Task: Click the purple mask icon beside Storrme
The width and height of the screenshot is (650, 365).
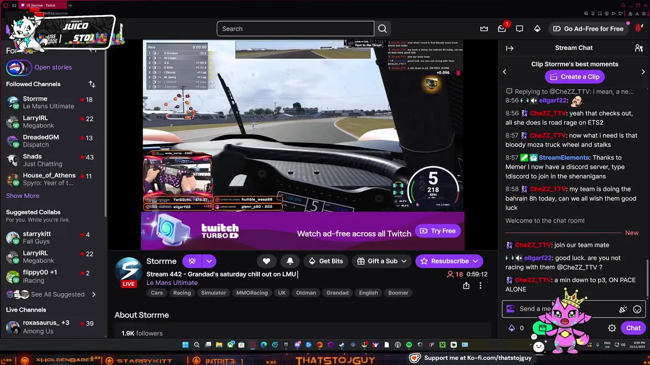Action: tap(192, 261)
